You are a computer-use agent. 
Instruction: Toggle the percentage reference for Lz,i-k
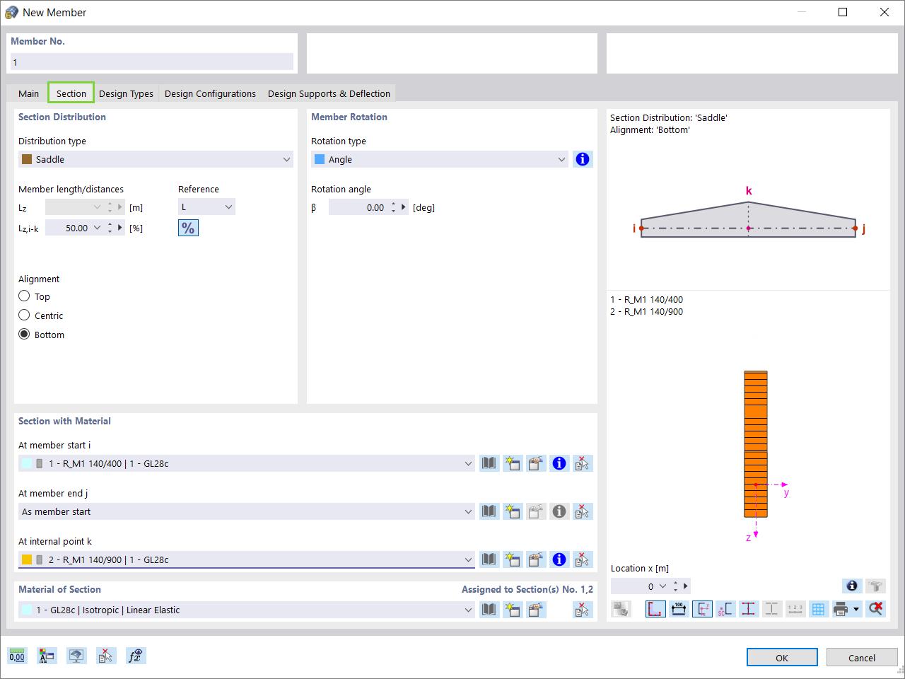point(188,227)
